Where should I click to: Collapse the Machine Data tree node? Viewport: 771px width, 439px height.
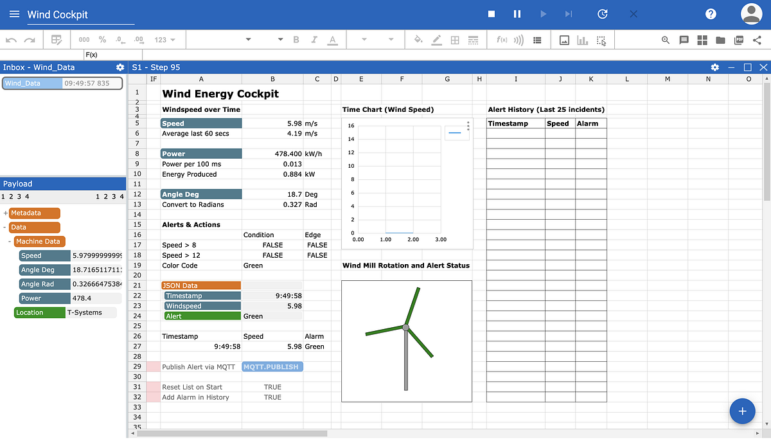(x=10, y=242)
